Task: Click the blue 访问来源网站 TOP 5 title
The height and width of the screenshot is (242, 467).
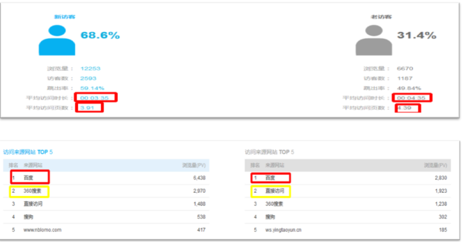Action: tap(28, 152)
